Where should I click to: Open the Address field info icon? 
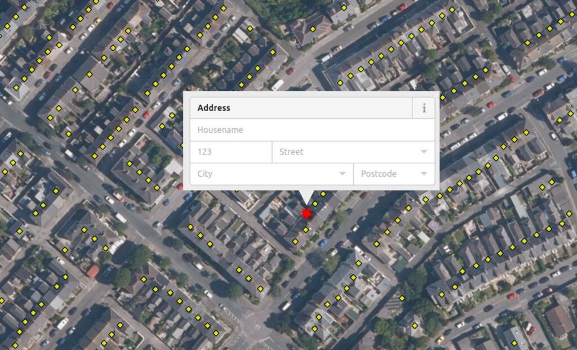(x=424, y=108)
